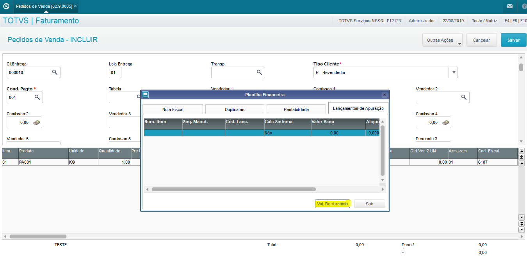Click the dialog scrollbar right arrow
Screen dimensions: 527x270
[383, 189]
